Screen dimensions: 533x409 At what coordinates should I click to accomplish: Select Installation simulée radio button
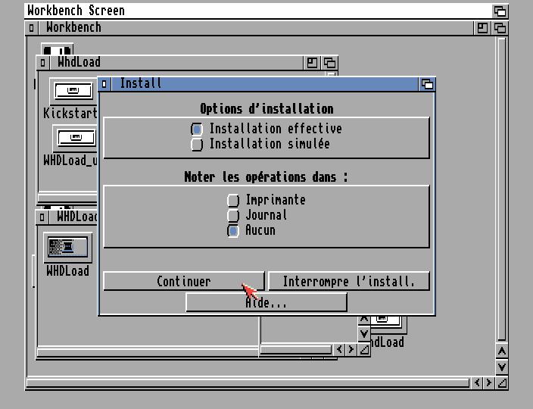click(x=197, y=144)
